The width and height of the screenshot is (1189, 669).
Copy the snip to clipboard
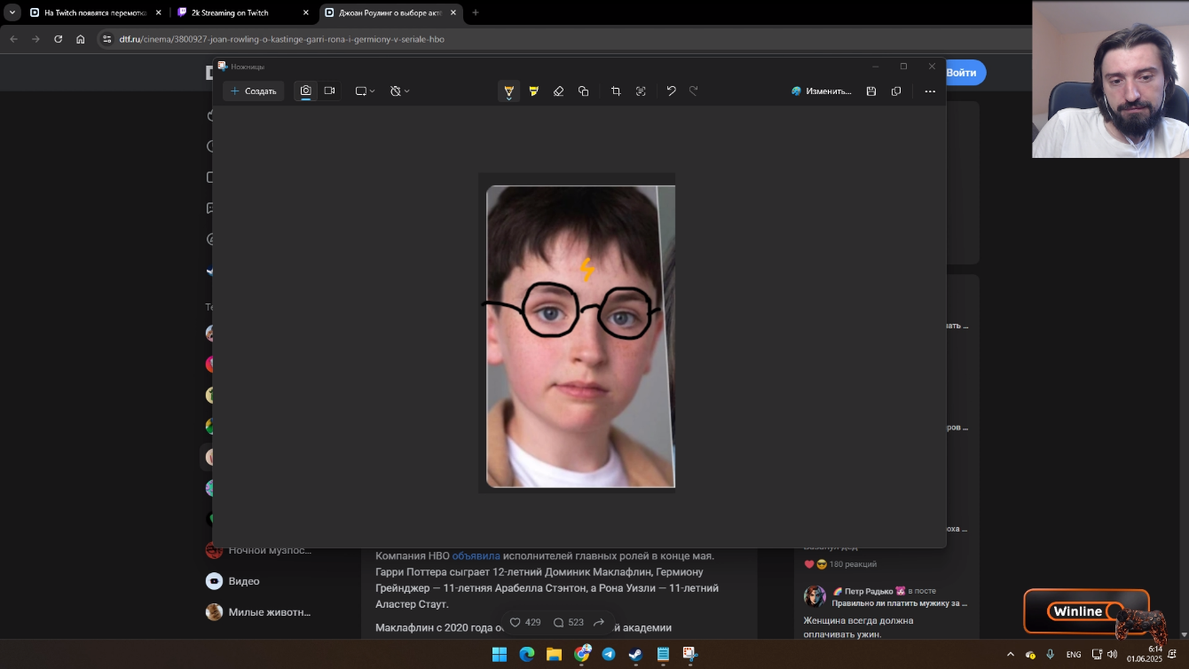click(896, 91)
